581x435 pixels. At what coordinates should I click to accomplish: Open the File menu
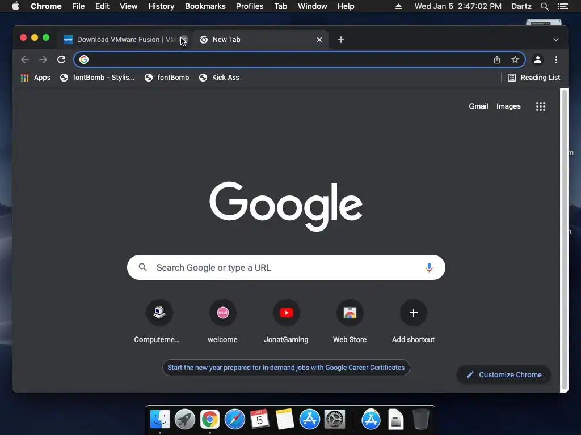[x=78, y=6]
